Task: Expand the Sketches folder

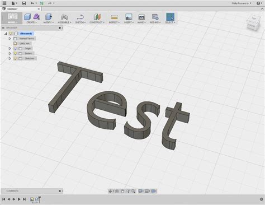Action: 10,58
